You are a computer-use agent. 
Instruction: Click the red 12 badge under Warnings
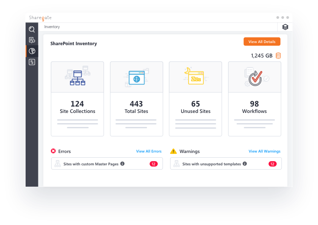pyautogui.click(x=272, y=164)
